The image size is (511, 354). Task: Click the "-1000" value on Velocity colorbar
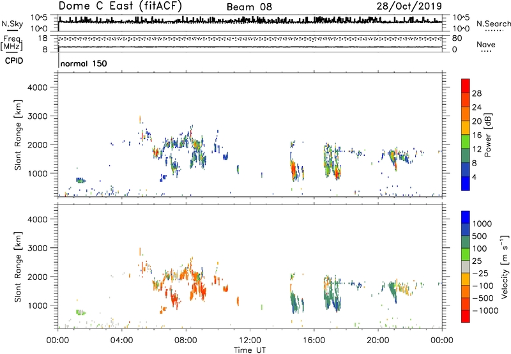[485, 311]
